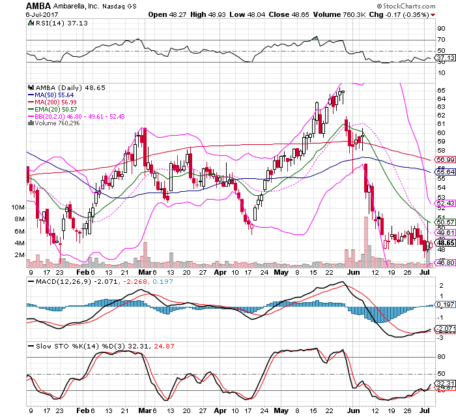Click the Nasdaq GS exchange label
456x417 pixels.
[119, 6]
